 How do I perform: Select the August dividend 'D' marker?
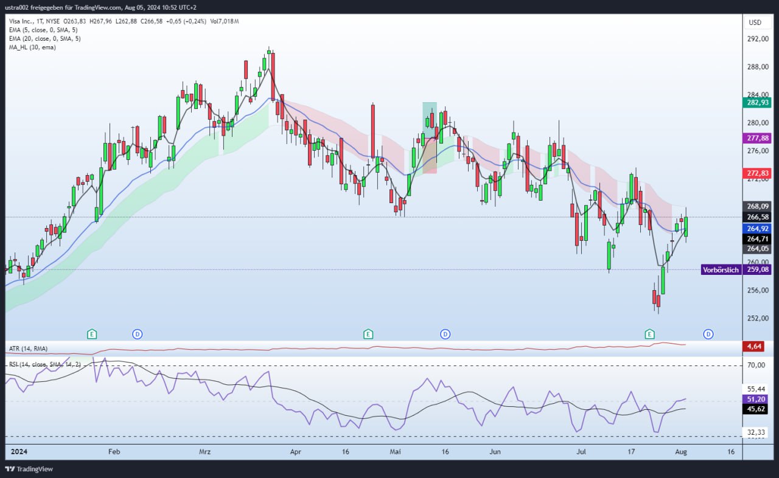click(708, 334)
